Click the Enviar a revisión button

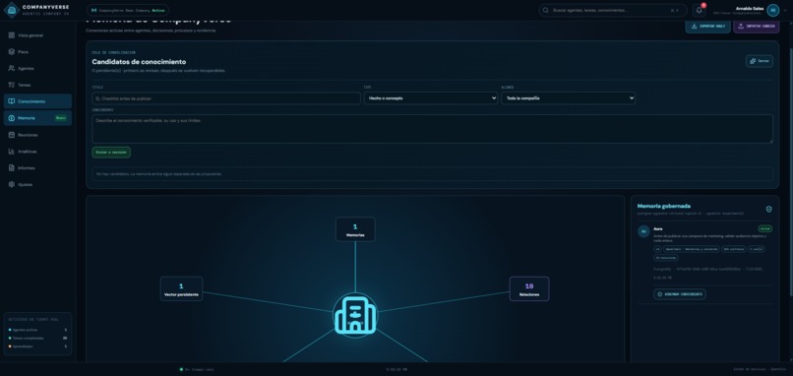[111, 153]
